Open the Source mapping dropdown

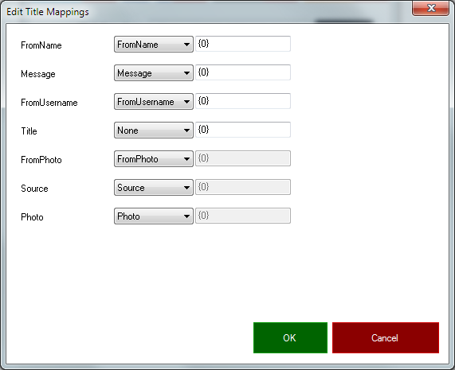click(x=154, y=188)
